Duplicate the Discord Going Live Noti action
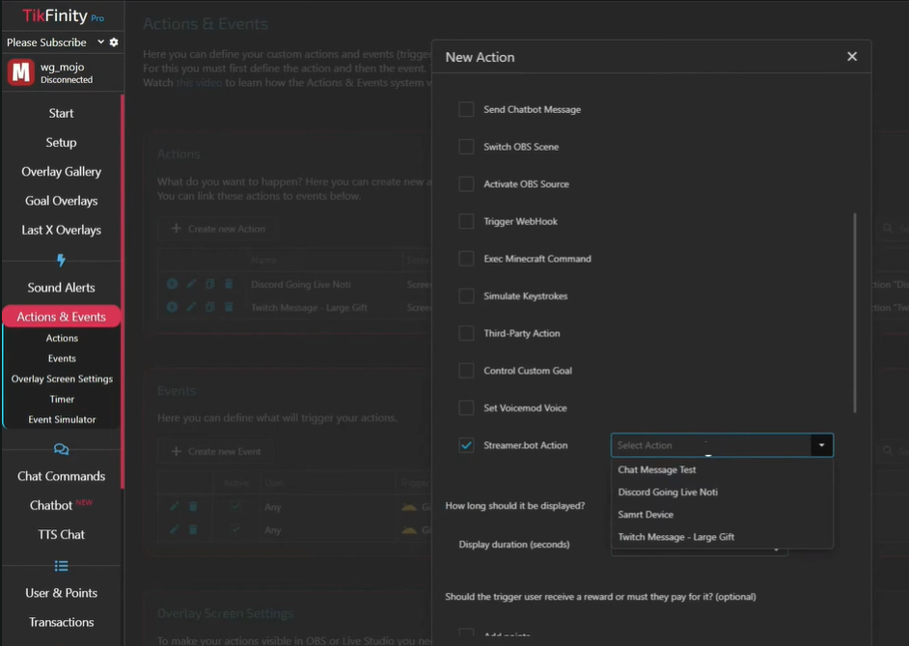Screen dimensions: 909x646 pos(210,283)
